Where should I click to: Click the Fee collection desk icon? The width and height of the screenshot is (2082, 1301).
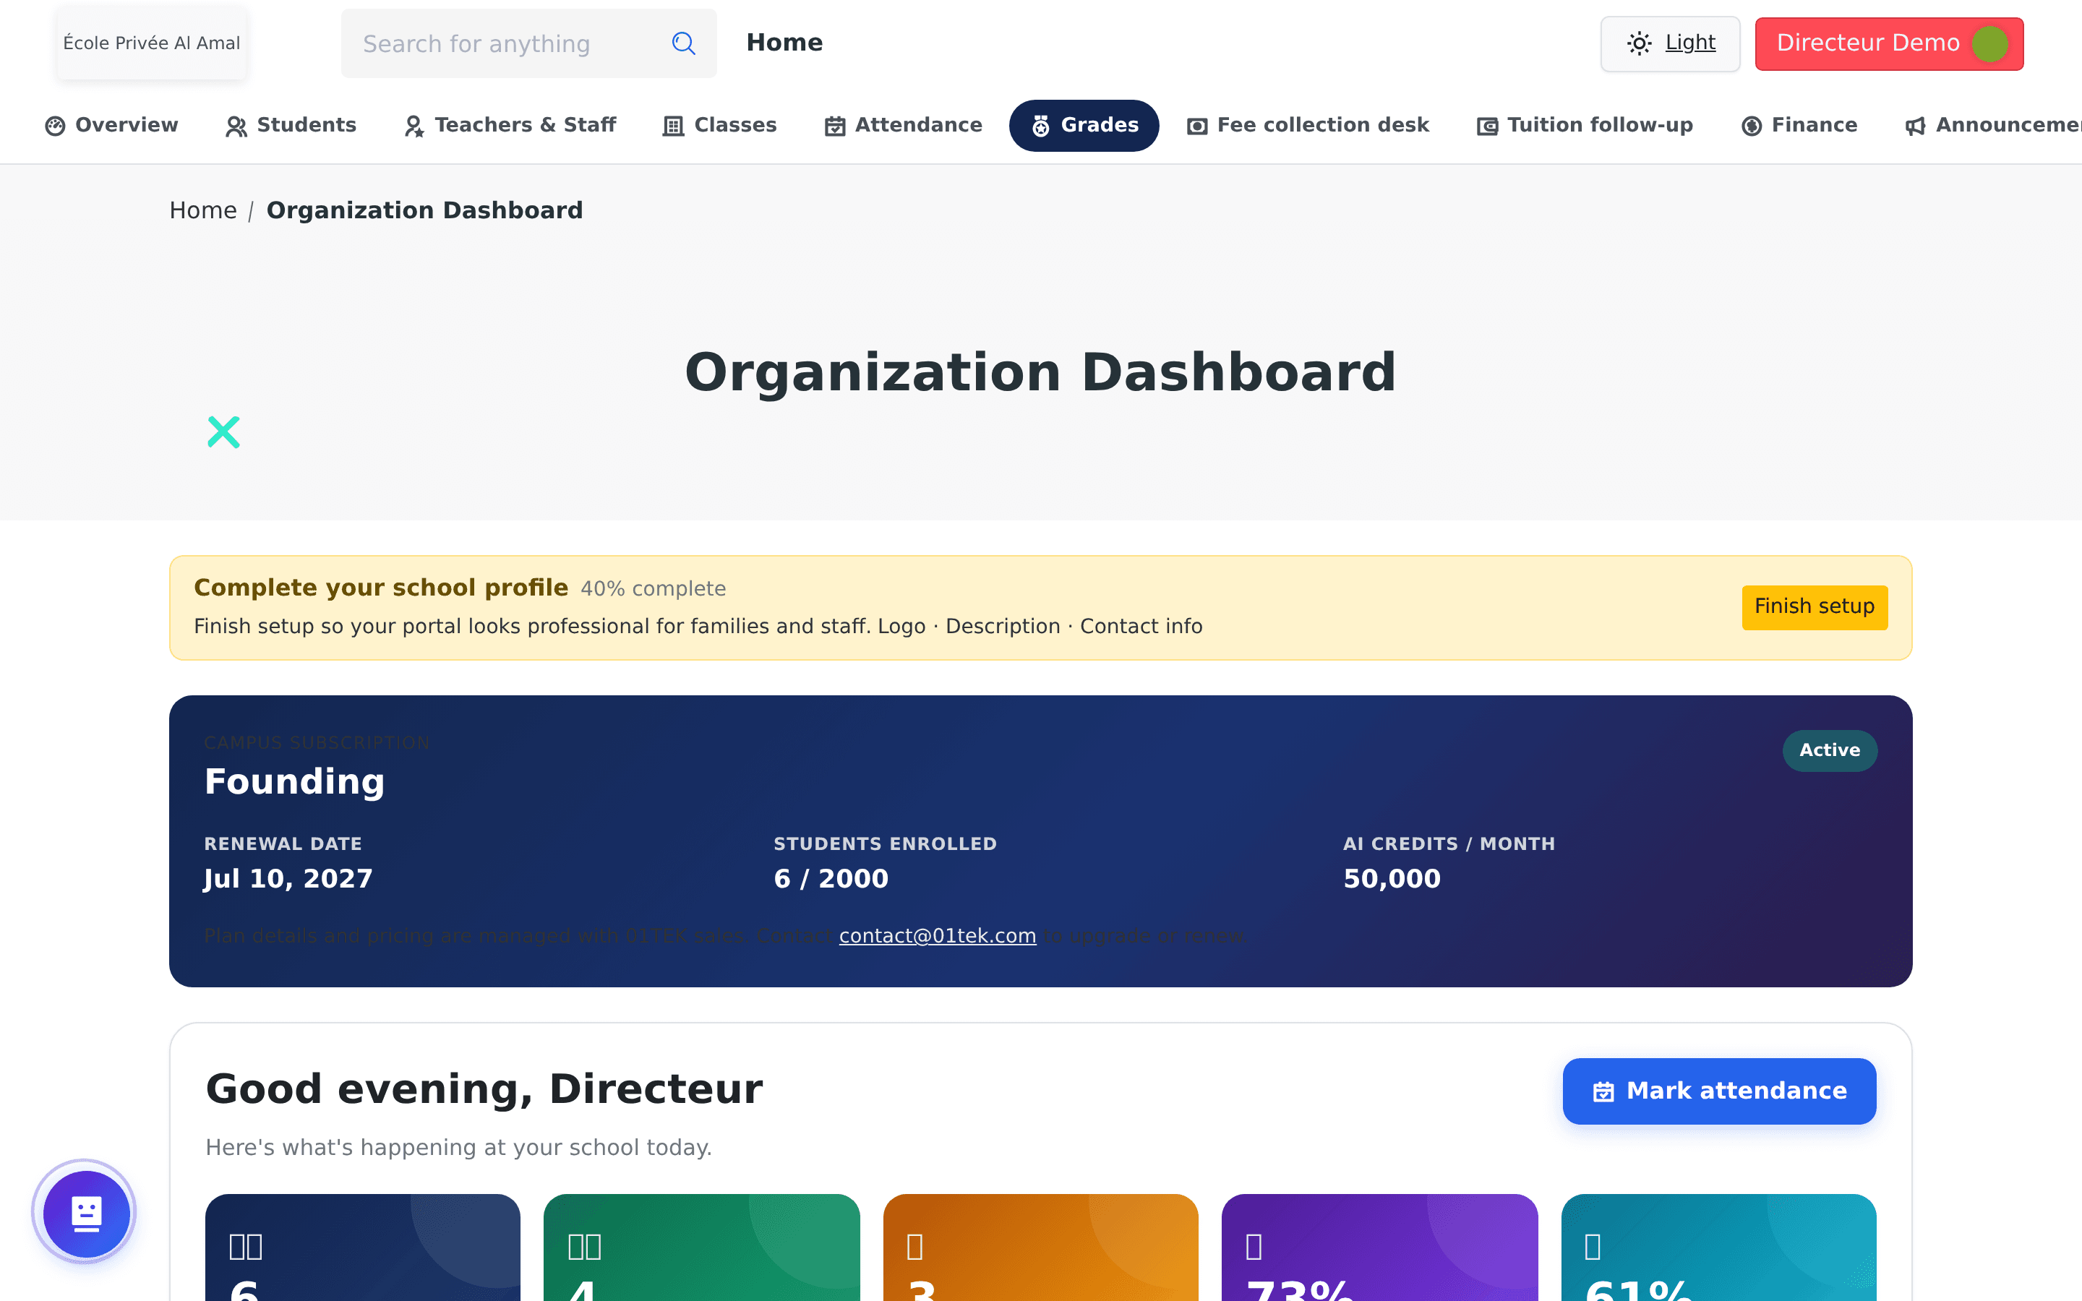[1196, 126]
